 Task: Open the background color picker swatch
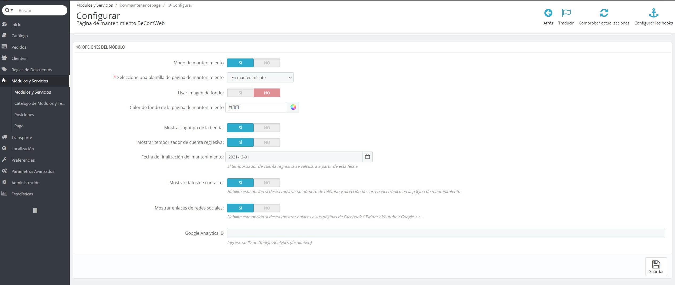click(x=293, y=107)
